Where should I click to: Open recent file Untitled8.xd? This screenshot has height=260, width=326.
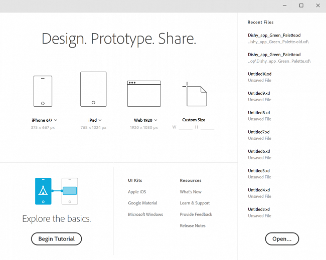[x=260, y=116]
